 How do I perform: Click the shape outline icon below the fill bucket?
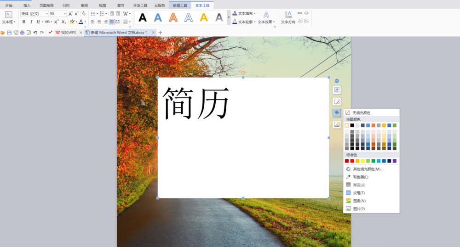(337, 124)
